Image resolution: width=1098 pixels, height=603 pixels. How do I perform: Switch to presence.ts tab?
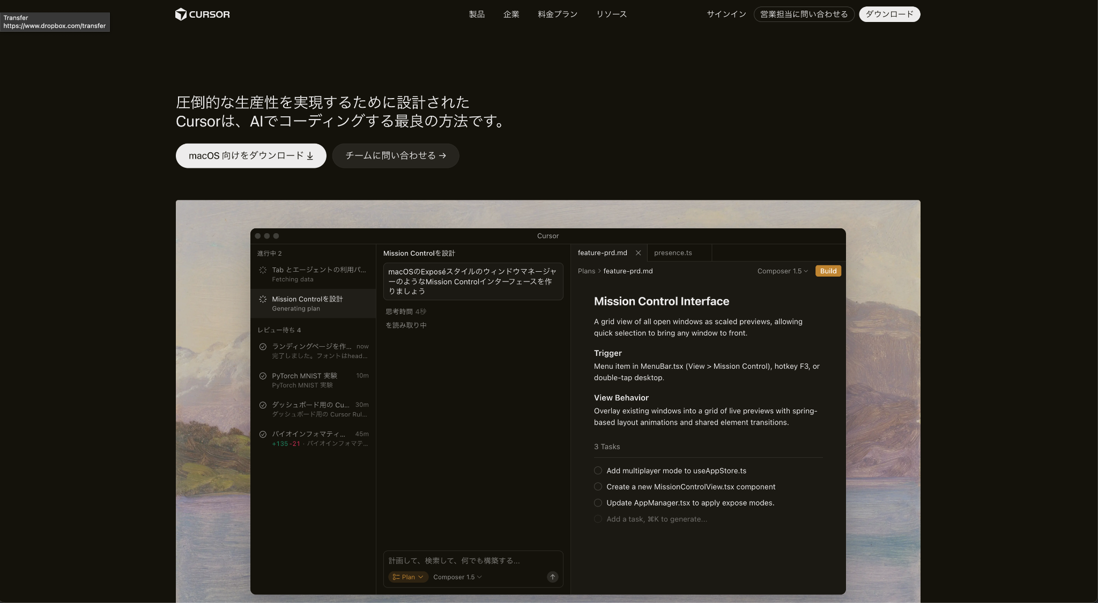[x=673, y=253]
